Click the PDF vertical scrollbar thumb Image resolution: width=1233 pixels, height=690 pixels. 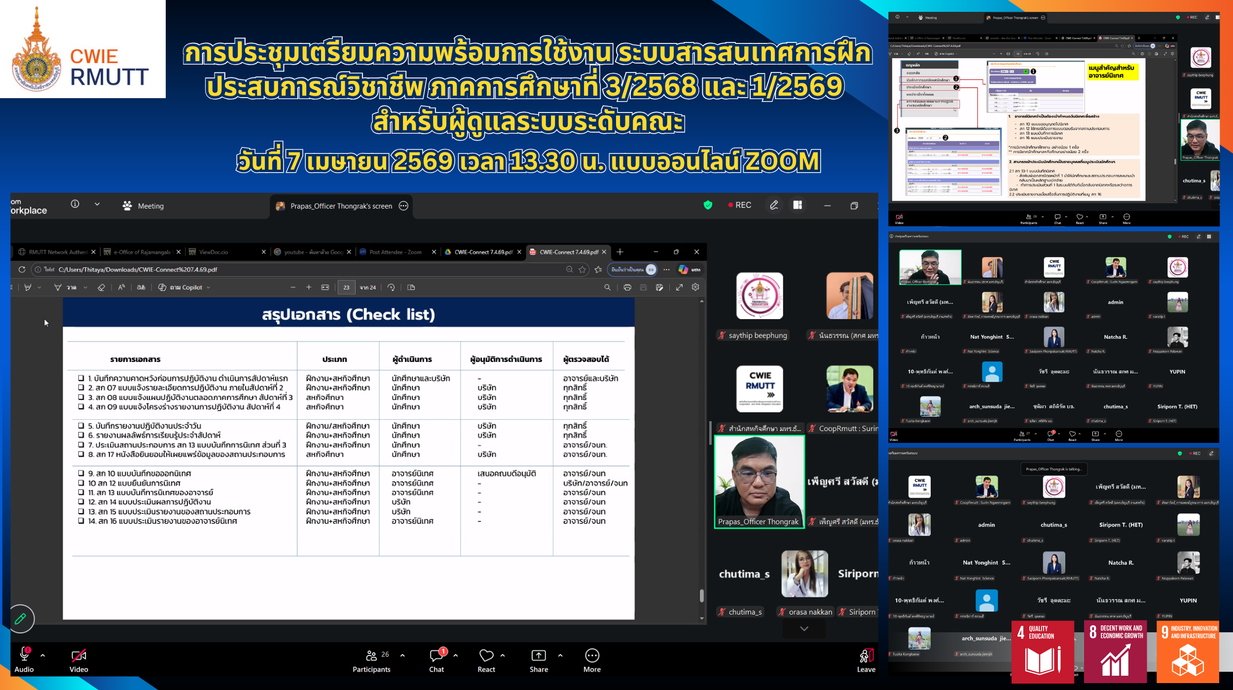point(701,595)
